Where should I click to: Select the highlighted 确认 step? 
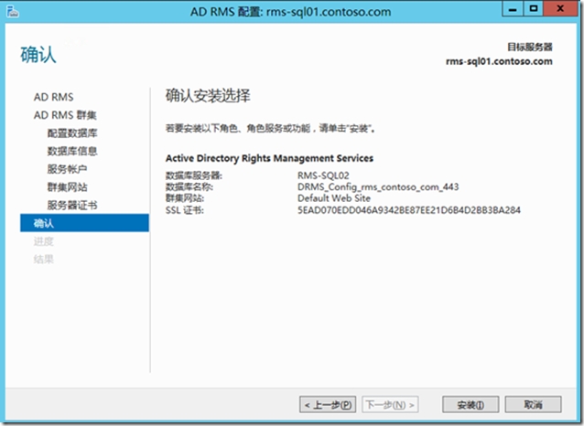point(84,223)
